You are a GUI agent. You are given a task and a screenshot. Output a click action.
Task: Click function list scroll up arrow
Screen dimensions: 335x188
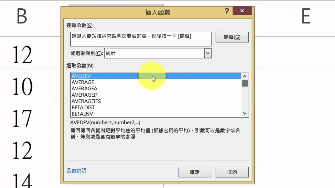(245, 76)
